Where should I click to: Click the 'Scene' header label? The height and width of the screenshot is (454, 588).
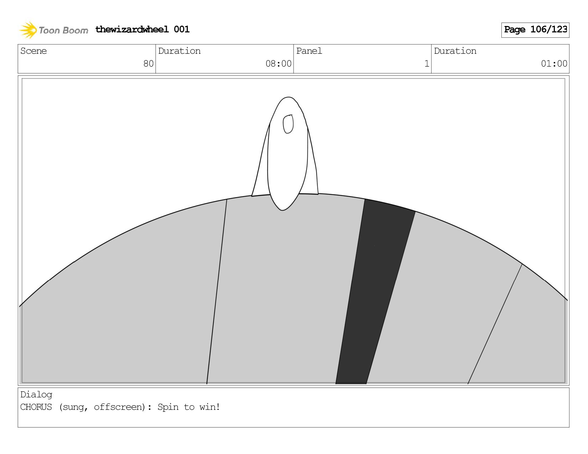click(33, 51)
